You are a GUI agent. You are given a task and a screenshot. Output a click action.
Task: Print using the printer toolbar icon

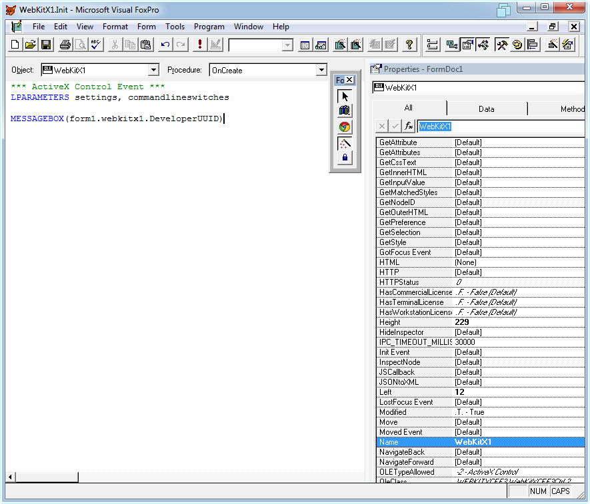pyautogui.click(x=65, y=45)
